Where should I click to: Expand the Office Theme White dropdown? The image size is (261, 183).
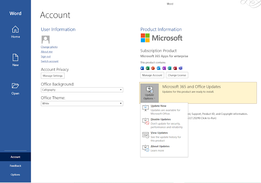click(x=82, y=103)
